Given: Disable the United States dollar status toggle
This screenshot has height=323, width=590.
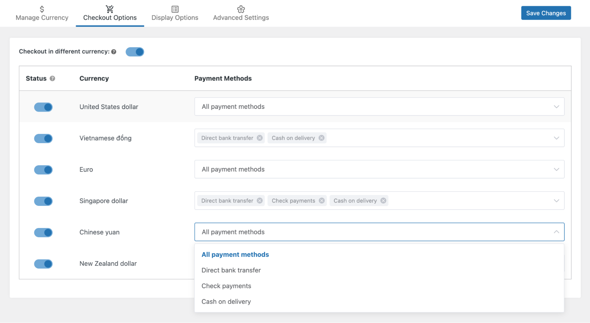Looking at the screenshot, I should pos(43,107).
